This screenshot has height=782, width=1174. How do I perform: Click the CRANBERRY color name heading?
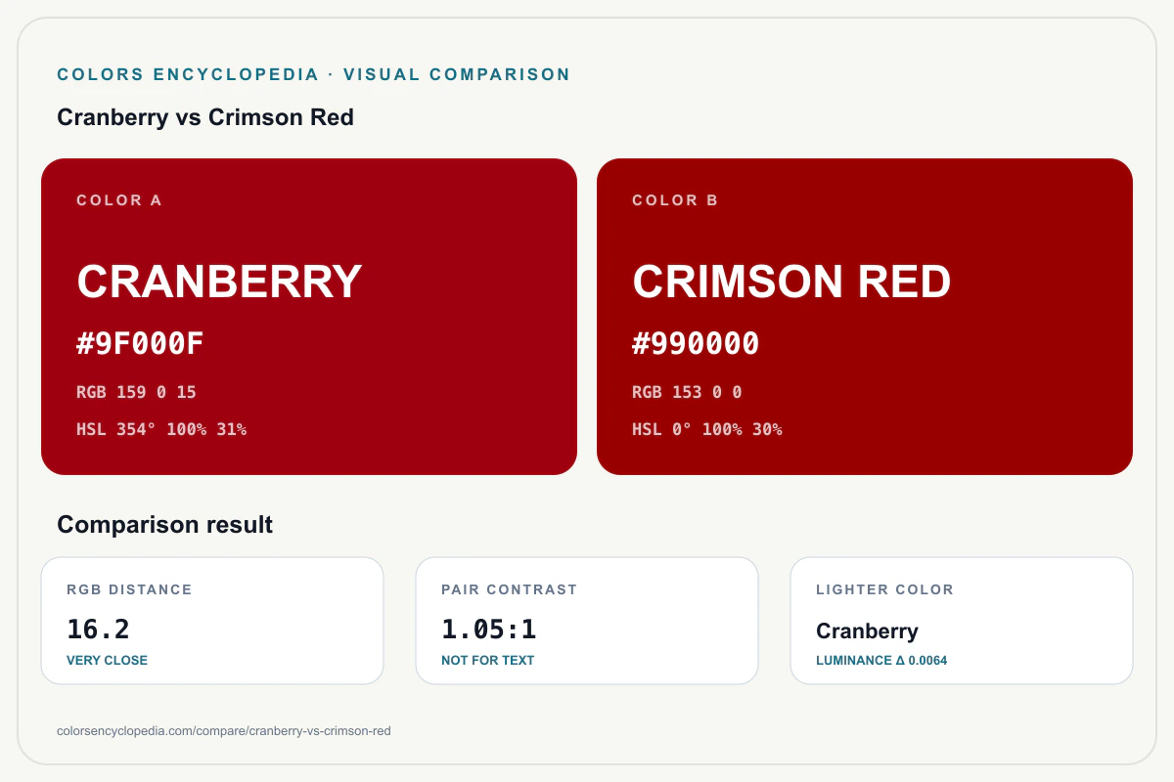(x=219, y=282)
